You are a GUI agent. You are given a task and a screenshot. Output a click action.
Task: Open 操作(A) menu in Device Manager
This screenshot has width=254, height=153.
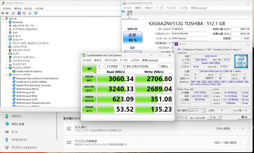pyautogui.click(x=18, y=9)
